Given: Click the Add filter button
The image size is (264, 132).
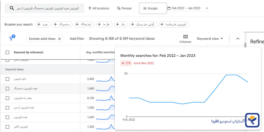Looking at the screenshot, I should [77, 39].
